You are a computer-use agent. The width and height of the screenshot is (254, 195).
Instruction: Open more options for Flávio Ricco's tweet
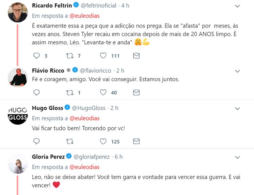coord(238,71)
